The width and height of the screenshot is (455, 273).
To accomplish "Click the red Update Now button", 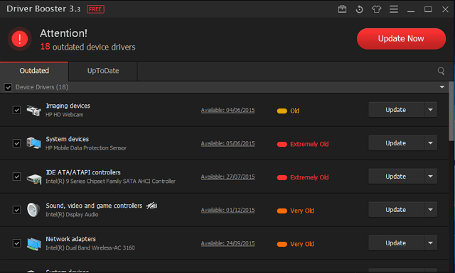I will pos(401,39).
